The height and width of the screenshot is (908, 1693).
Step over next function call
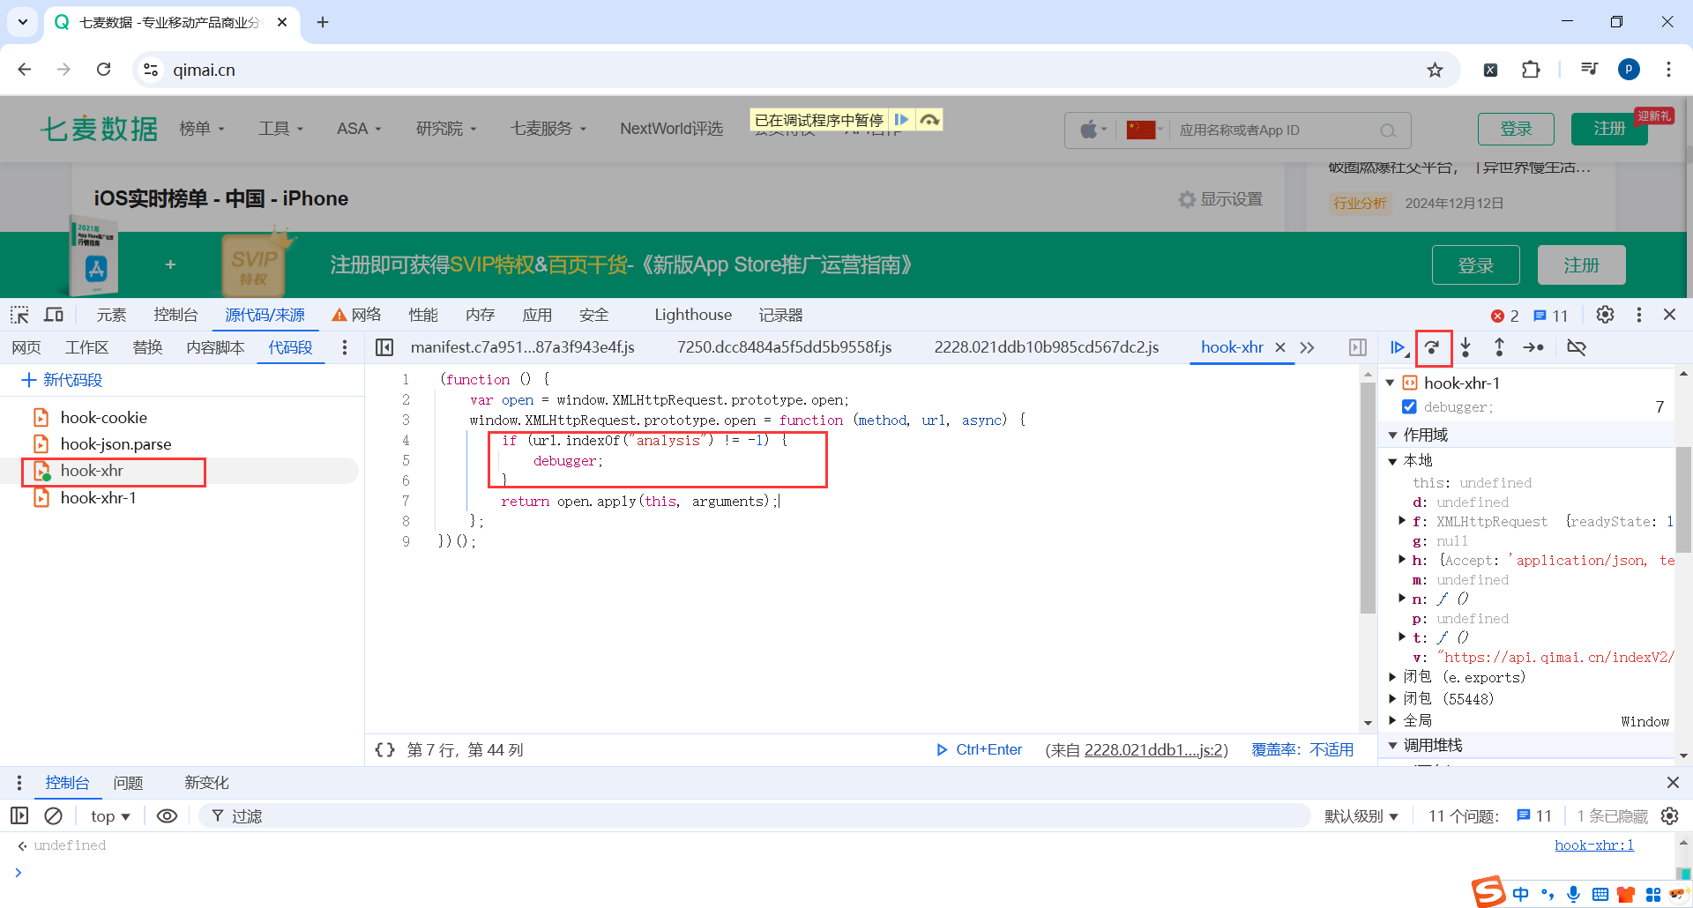[1433, 347]
